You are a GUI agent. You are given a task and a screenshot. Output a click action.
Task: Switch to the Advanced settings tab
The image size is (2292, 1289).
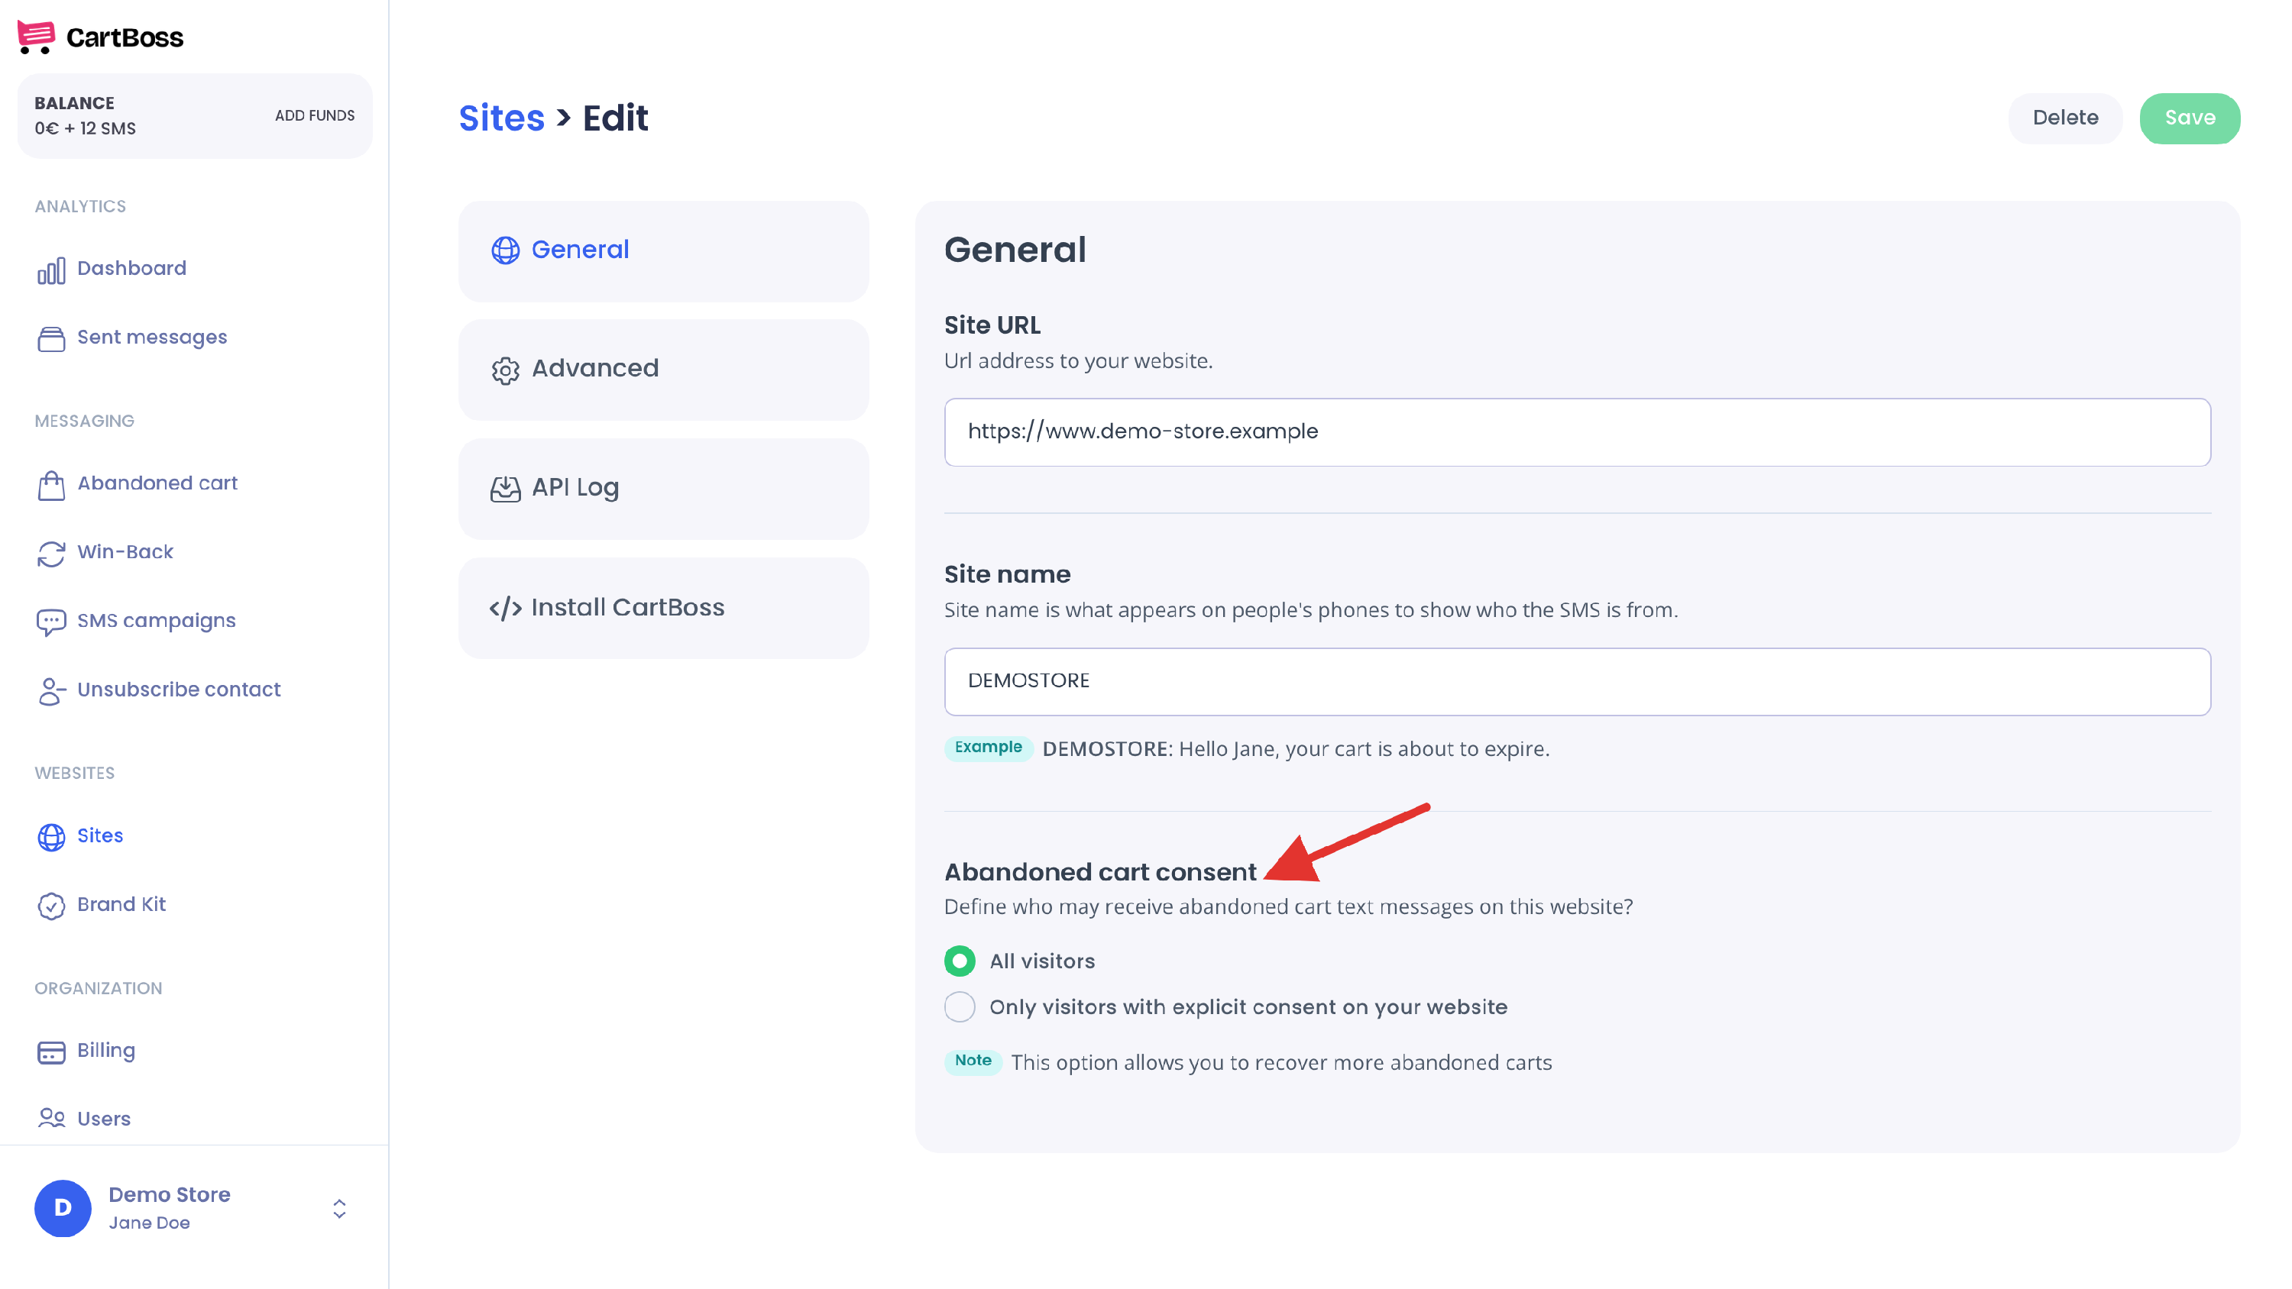pyautogui.click(x=663, y=370)
